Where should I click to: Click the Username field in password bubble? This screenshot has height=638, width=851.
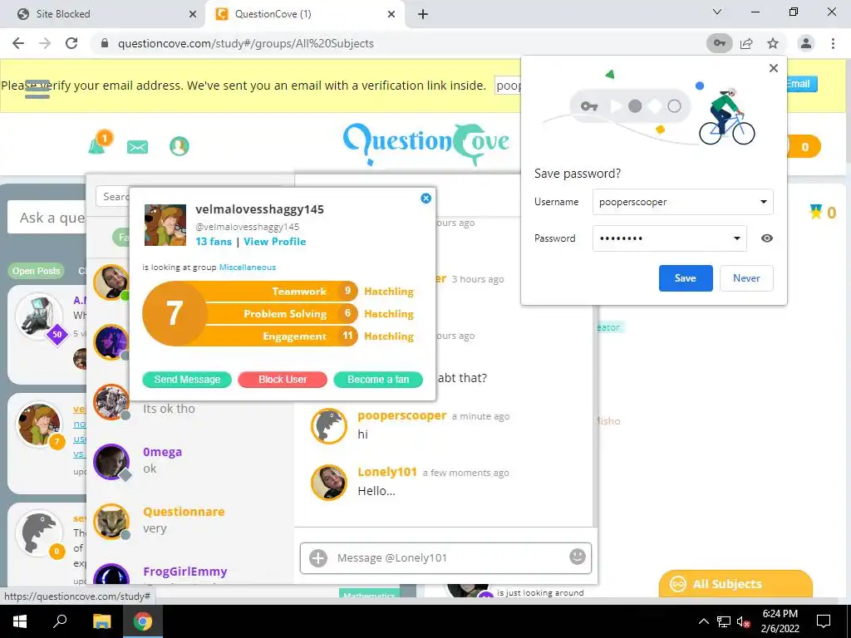pos(683,202)
